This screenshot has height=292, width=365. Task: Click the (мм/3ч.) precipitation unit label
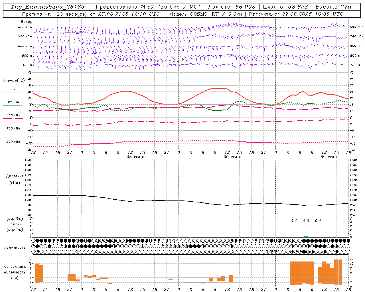(15, 219)
